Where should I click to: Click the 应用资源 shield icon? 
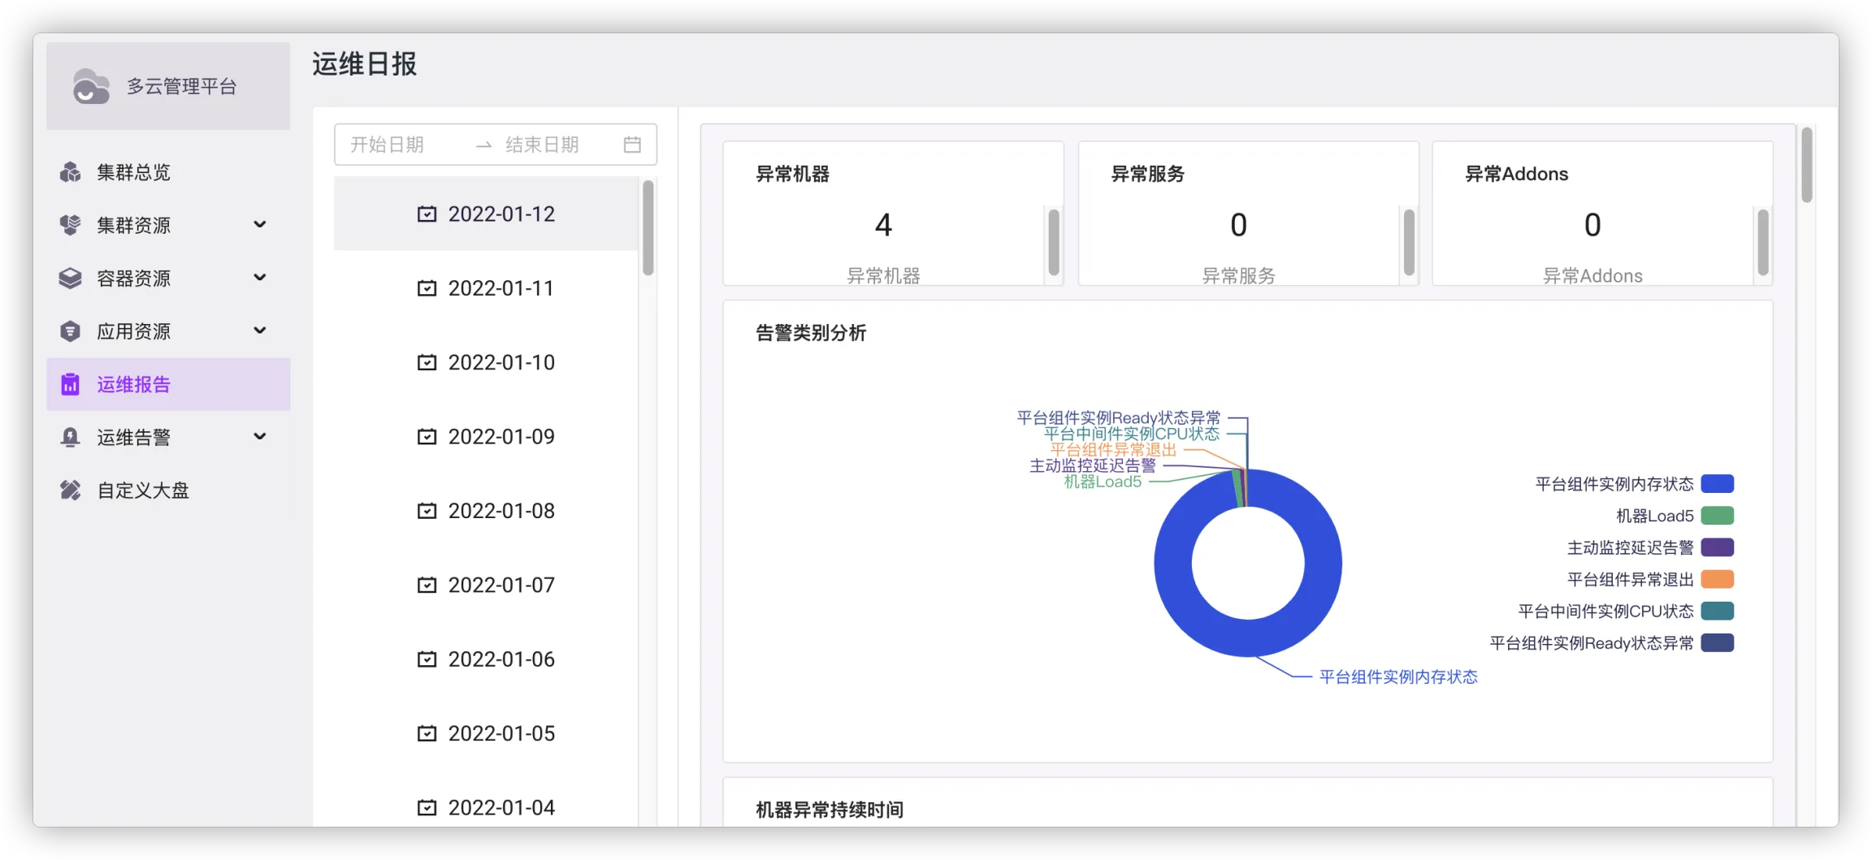pos(71,331)
